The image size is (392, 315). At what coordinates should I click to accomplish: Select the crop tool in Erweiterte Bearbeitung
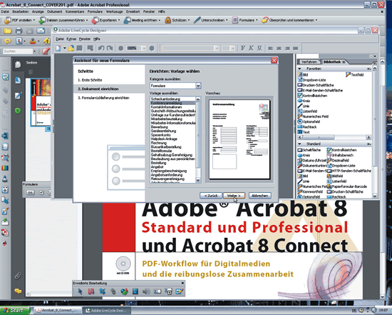(x=102, y=291)
